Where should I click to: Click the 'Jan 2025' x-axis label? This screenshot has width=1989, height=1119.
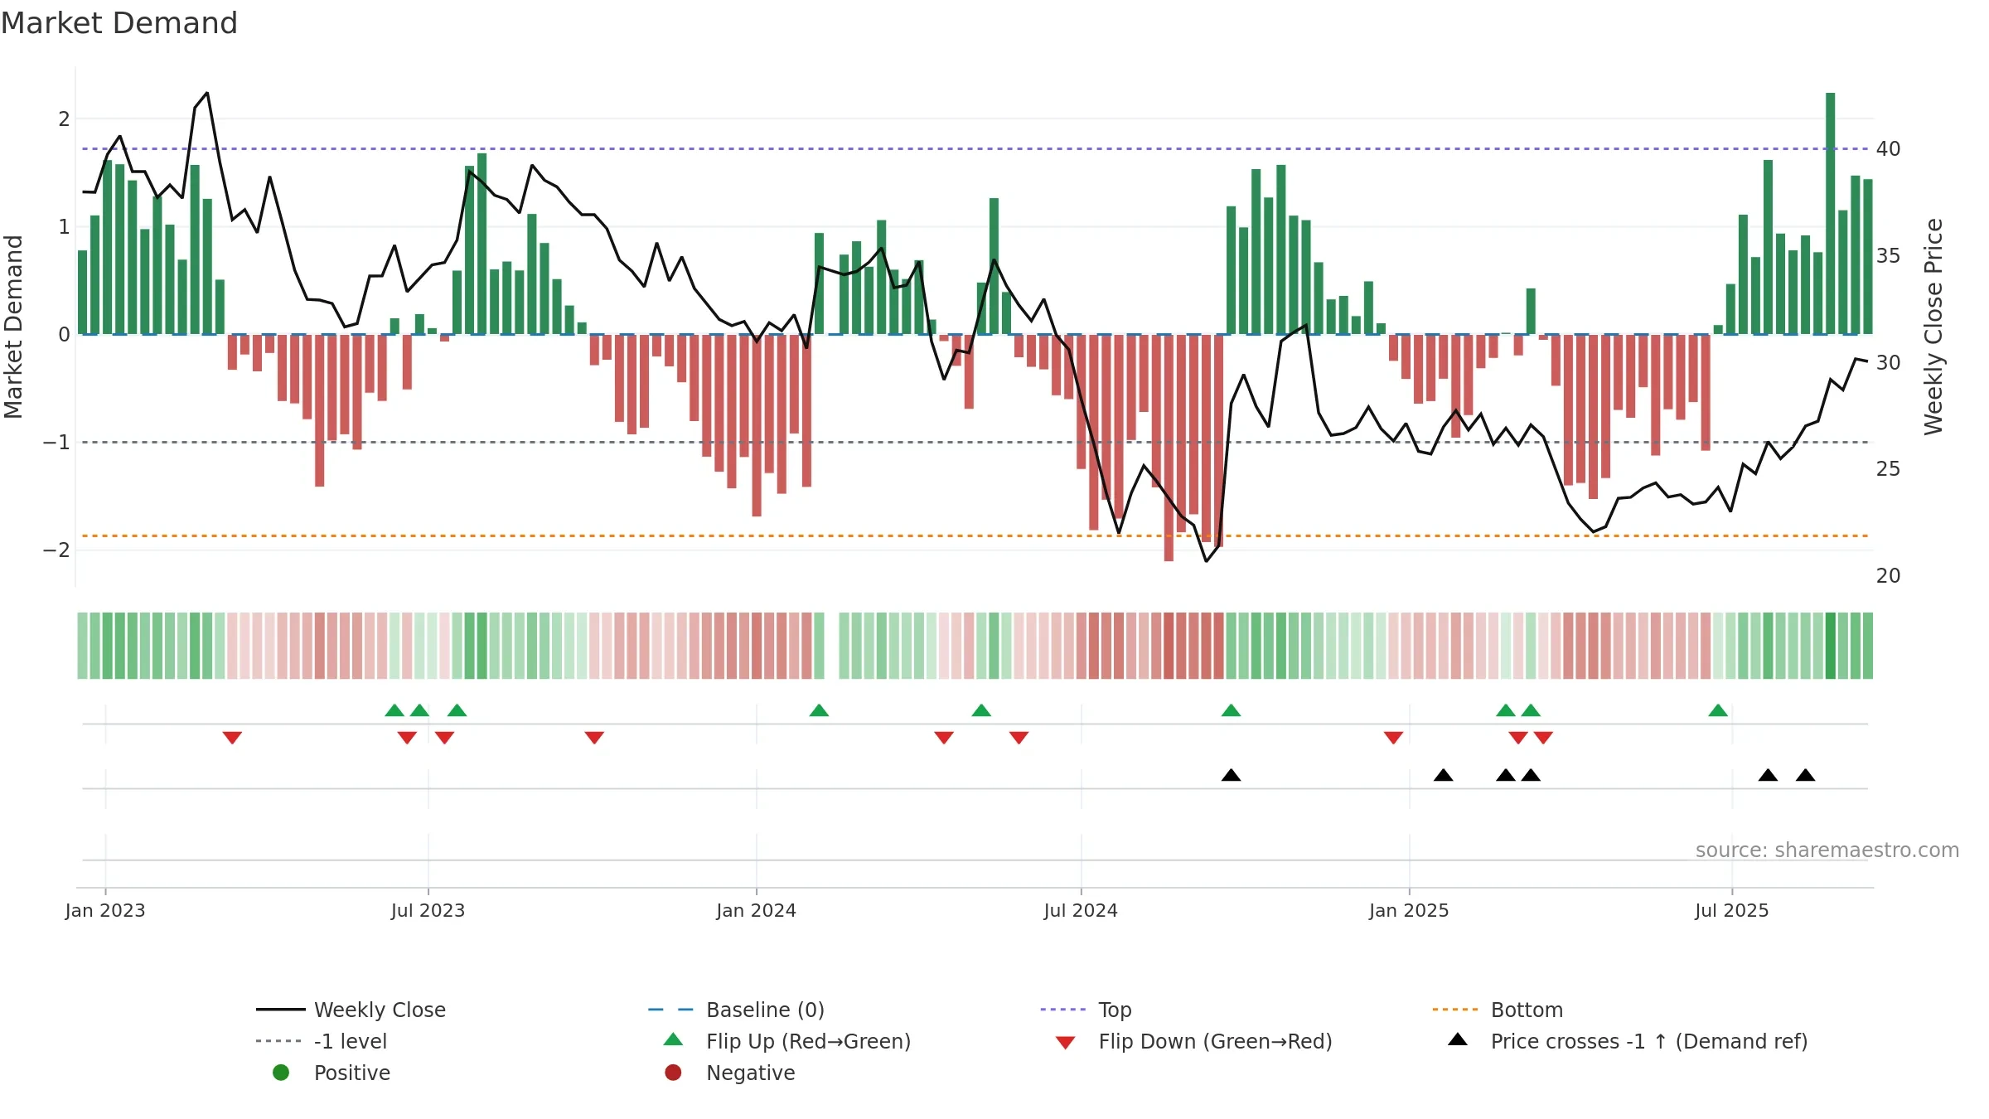point(1409,910)
